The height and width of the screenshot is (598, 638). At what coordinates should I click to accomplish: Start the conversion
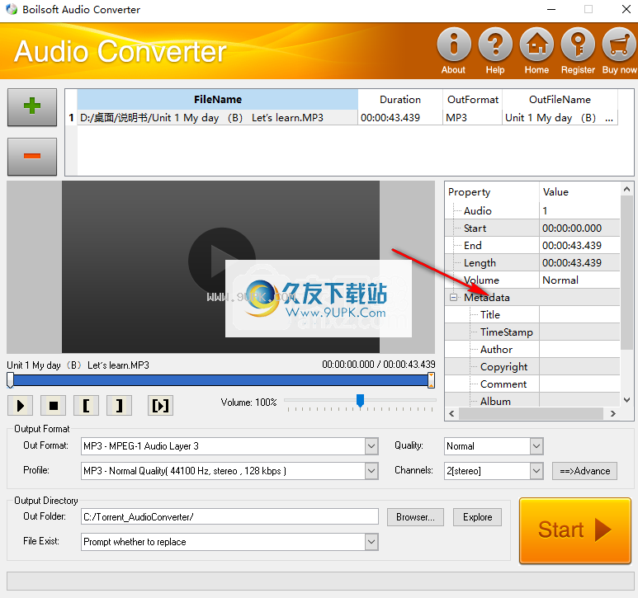575,530
